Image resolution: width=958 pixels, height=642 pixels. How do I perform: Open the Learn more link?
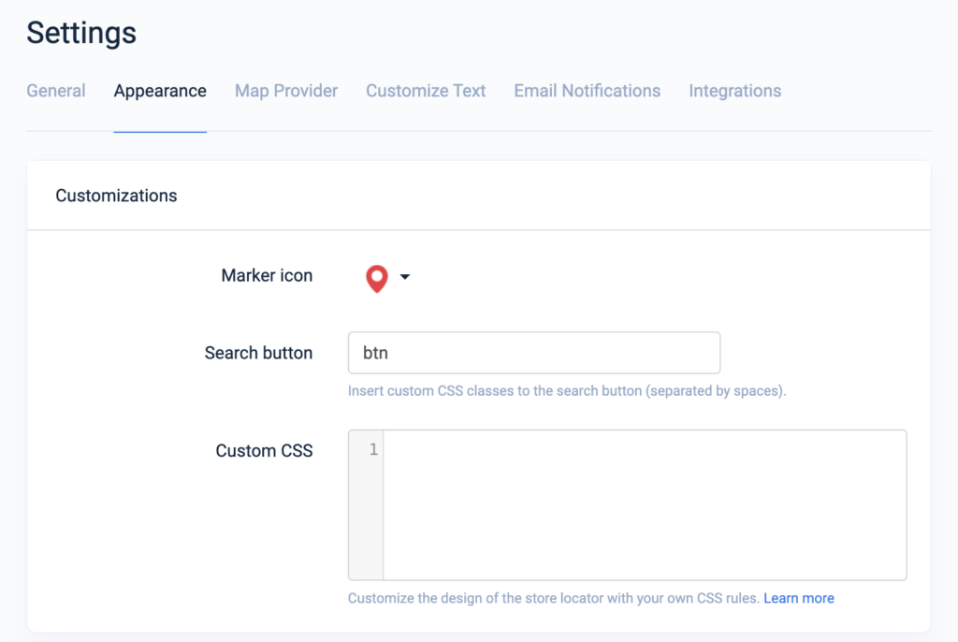798,597
